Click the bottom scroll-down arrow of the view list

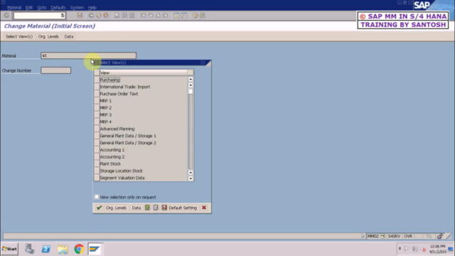[191, 178]
